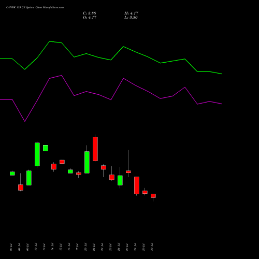Image resolution: width=259 pixels, height=259 pixels.
Task: Select the 08 Jul red candle
Action: click(x=21, y=188)
